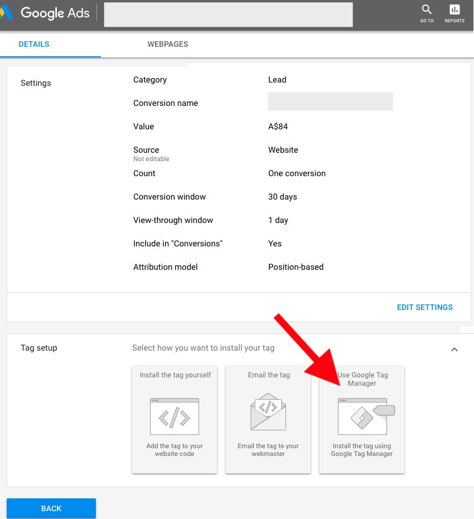Click the 'Attribution model' label
Image resolution: width=474 pixels, height=519 pixels.
(x=166, y=267)
